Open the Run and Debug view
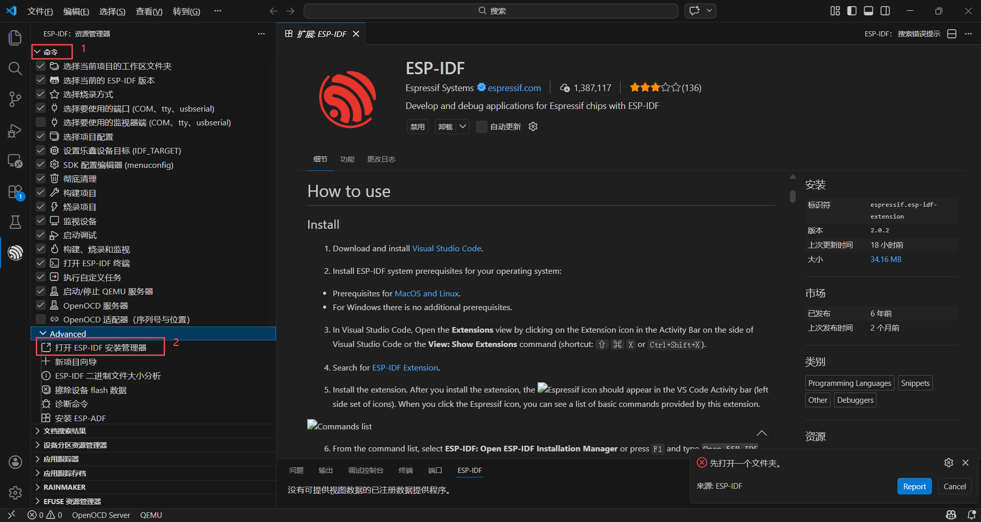 coord(15,130)
